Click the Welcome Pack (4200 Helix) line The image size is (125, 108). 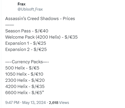[x=41, y=37]
